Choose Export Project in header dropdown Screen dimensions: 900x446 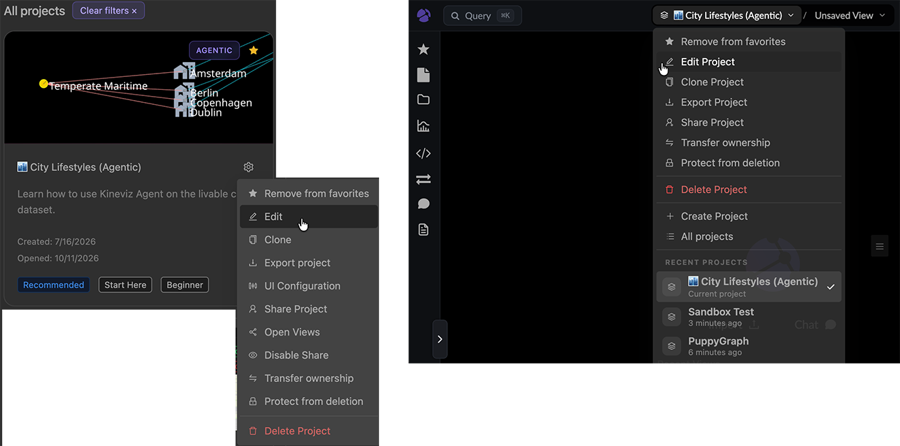pos(749,102)
